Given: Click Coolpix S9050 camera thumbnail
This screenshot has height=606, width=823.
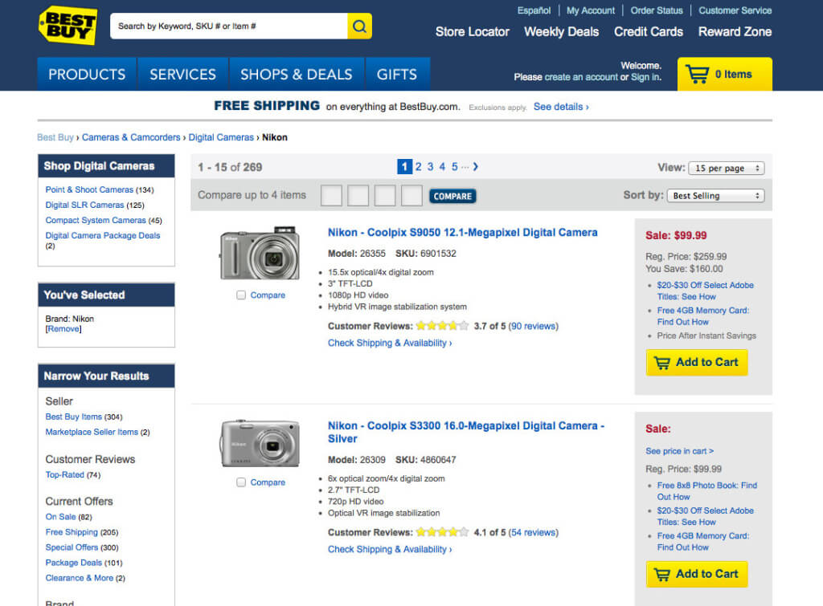Looking at the screenshot, I should pyautogui.click(x=260, y=254).
